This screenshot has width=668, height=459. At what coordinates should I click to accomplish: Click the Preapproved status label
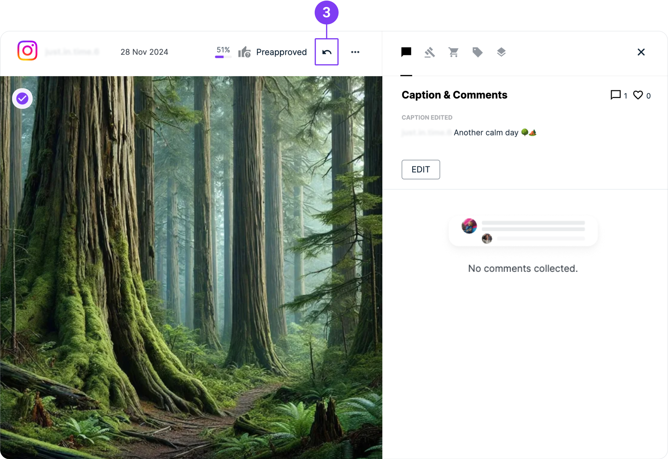coord(281,52)
